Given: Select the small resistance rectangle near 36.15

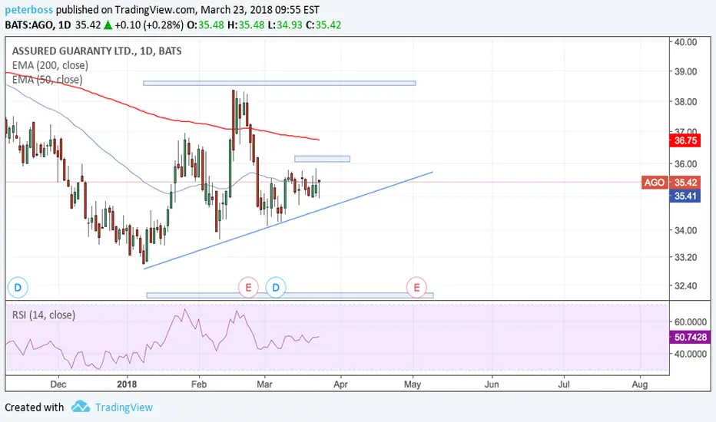Looking at the screenshot, I should coord(323,159).
